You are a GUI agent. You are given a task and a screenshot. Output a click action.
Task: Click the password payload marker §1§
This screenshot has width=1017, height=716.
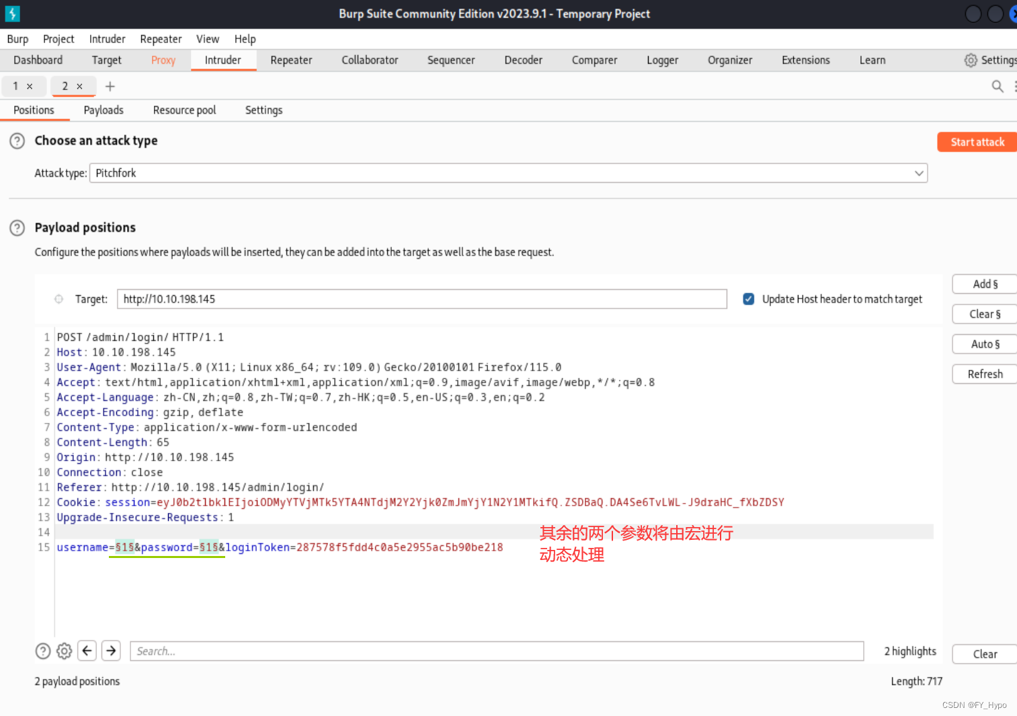pos(209,547)
